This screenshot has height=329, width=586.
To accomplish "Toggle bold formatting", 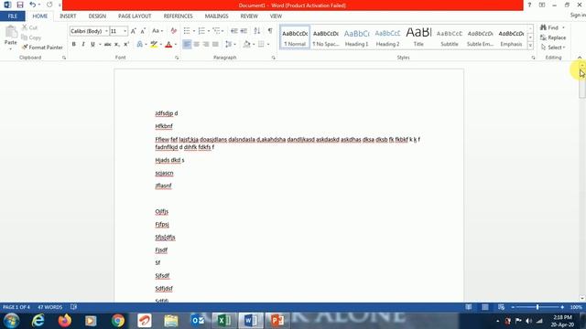I will click(73, 45).
